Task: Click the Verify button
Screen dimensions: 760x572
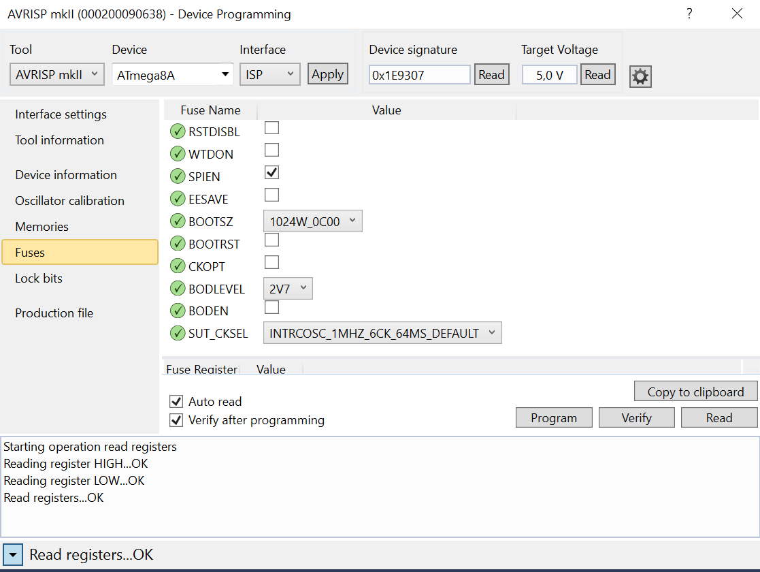Action: tap(636, 417)
